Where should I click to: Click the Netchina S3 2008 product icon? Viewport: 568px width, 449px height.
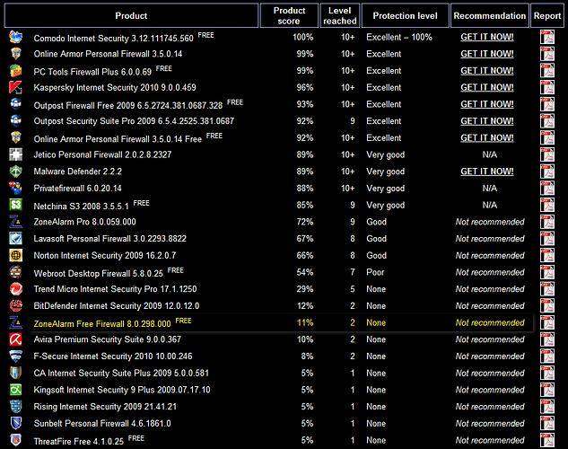tap(16, 206)
